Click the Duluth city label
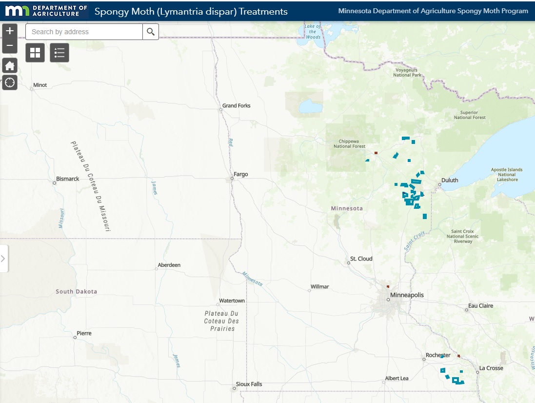 pos(450,180)
